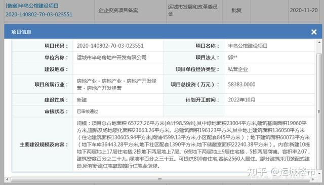Viewport: 324px width, 185px height.
Task: Click the 批复 status cell
Action: 236,10
